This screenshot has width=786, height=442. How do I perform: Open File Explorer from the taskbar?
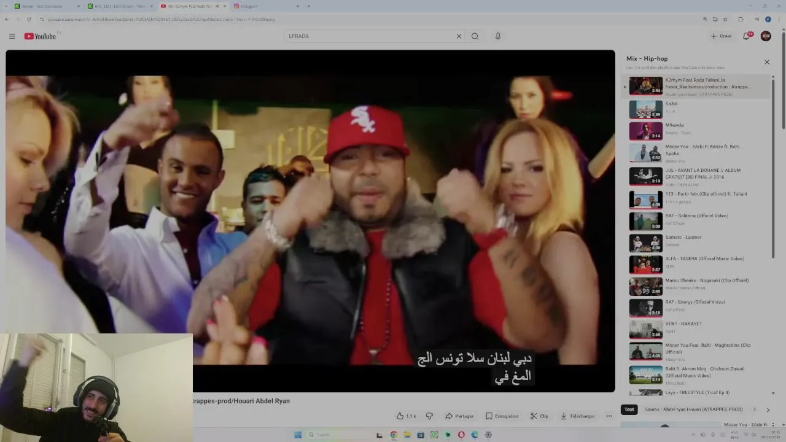click(x=407, y=435)
